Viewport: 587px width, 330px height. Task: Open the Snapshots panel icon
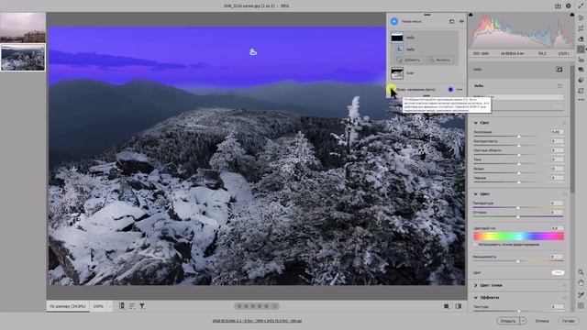click(581, 70)
